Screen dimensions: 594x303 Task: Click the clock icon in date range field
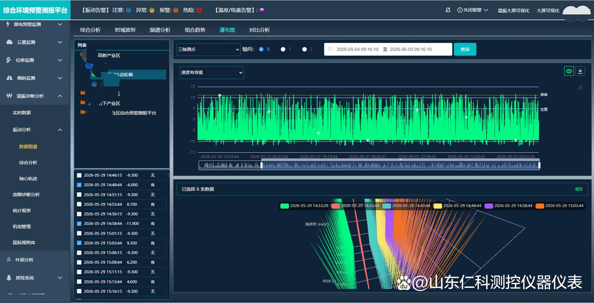(x=330, y=49)
